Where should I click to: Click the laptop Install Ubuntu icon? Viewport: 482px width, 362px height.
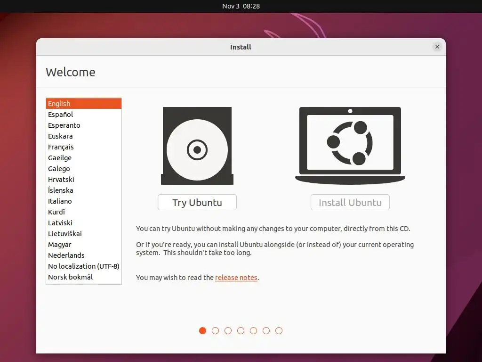coord(350,146)
